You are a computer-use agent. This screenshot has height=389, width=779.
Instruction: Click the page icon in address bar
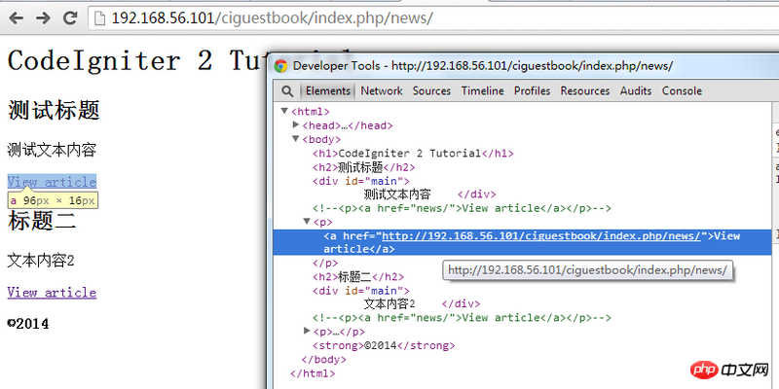pyautogui.click(x=100, y=18)
